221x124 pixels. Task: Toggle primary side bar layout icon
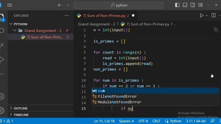[177, 5]
